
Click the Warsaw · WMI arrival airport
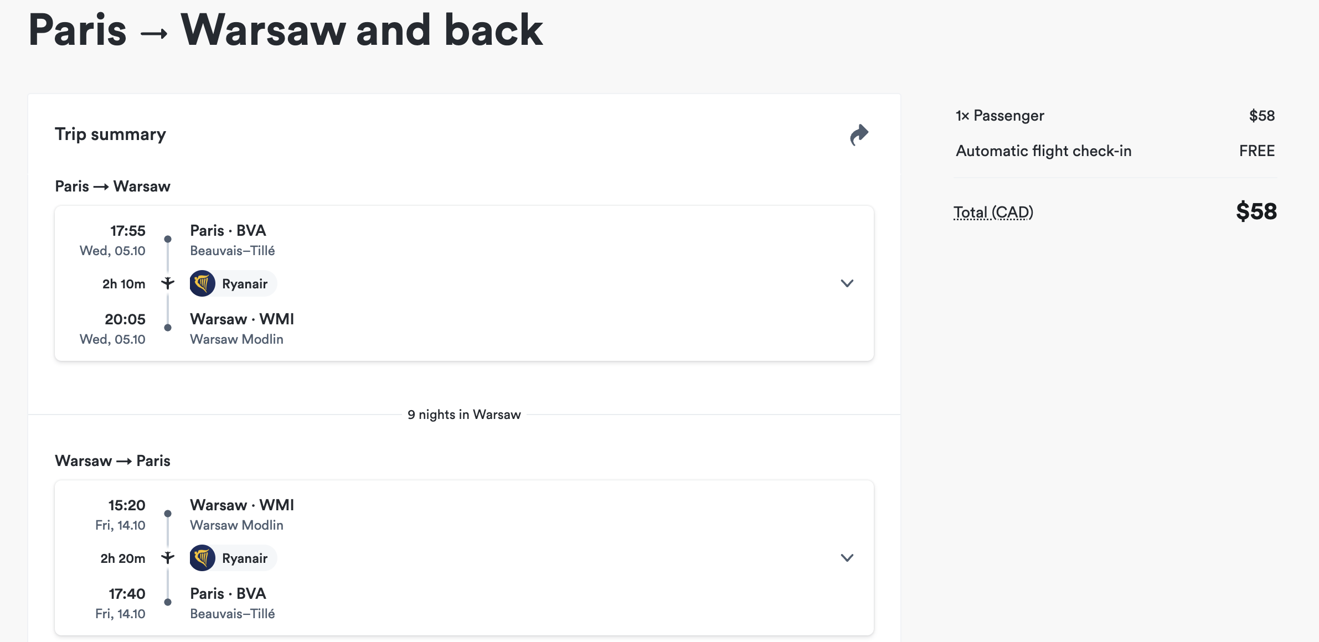coord(242,319)
